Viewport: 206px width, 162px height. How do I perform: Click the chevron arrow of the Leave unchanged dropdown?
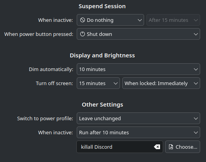point(196,118)
